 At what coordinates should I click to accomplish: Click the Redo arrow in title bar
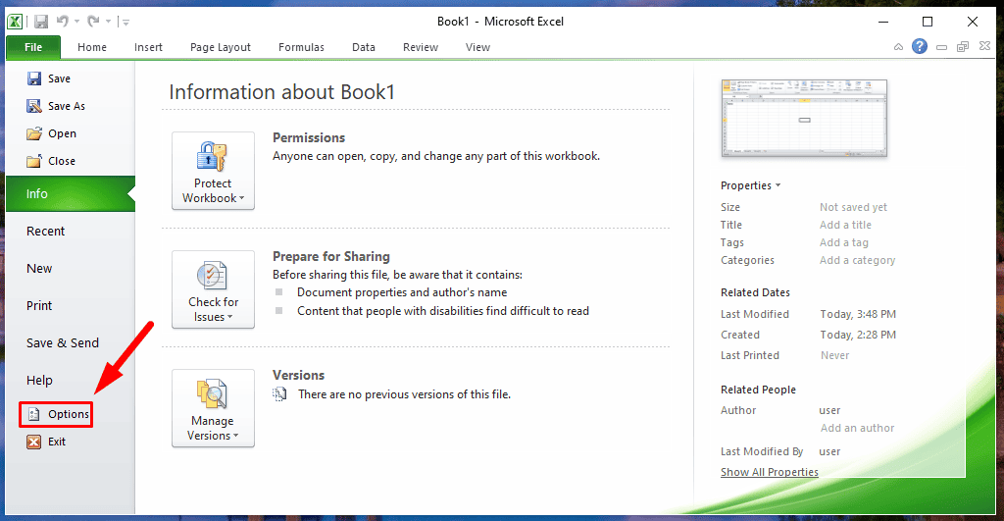tap(93, 21)
